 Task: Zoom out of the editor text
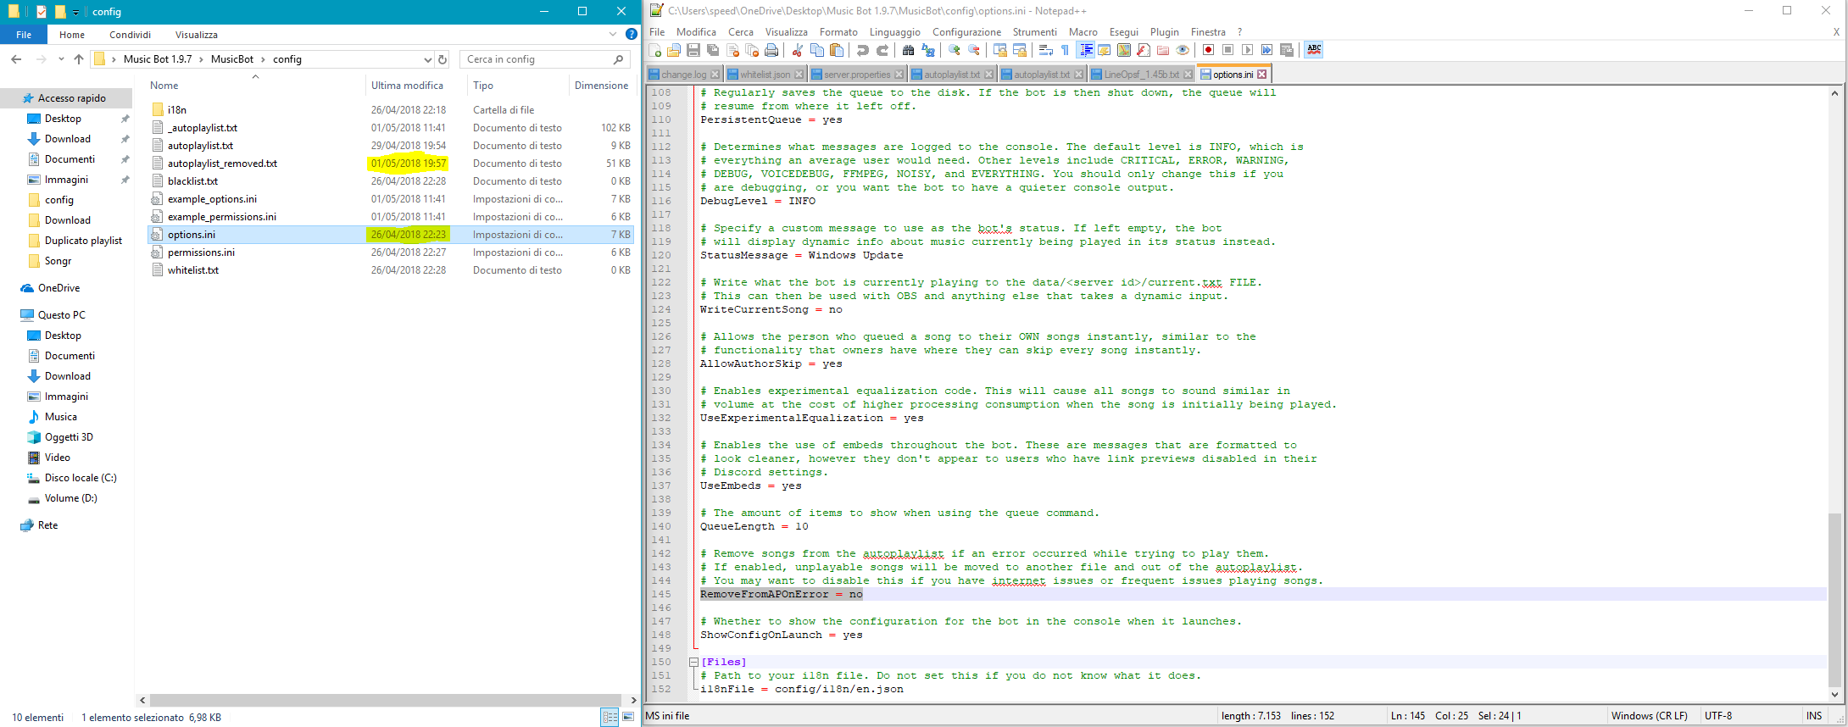[974, 50]
